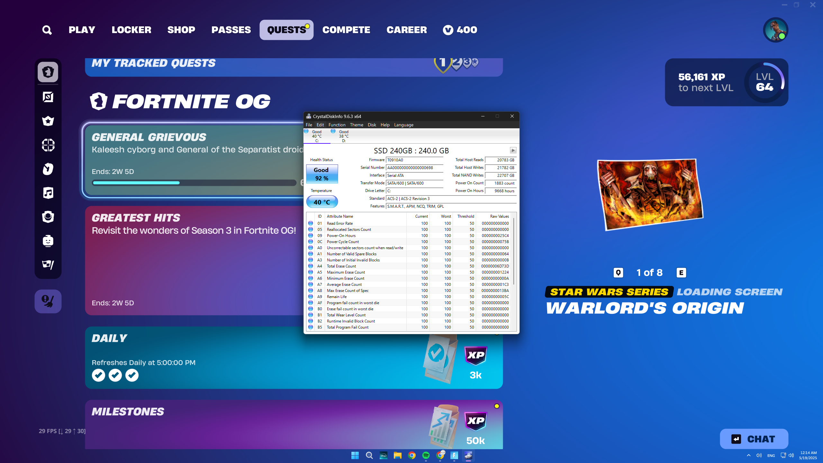Select the slashed-square sidebar icon
The image size is (823, 463).
pos(48,97)
